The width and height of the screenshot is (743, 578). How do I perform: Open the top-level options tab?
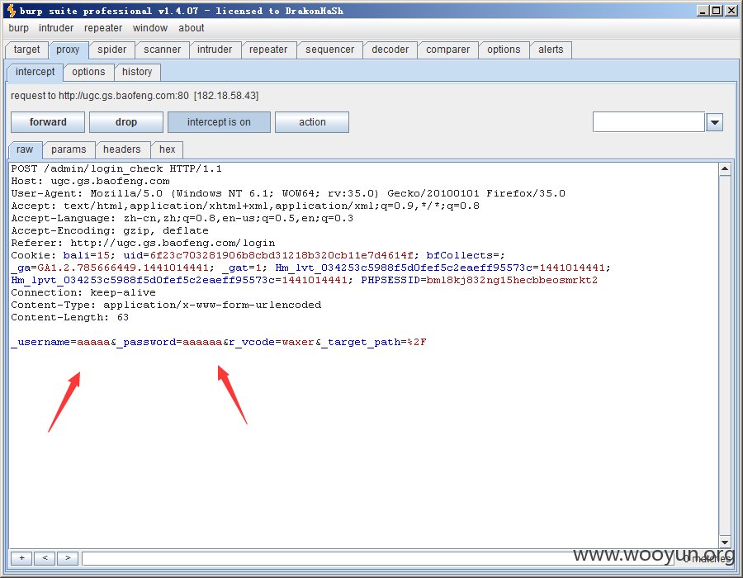[504, 50]
